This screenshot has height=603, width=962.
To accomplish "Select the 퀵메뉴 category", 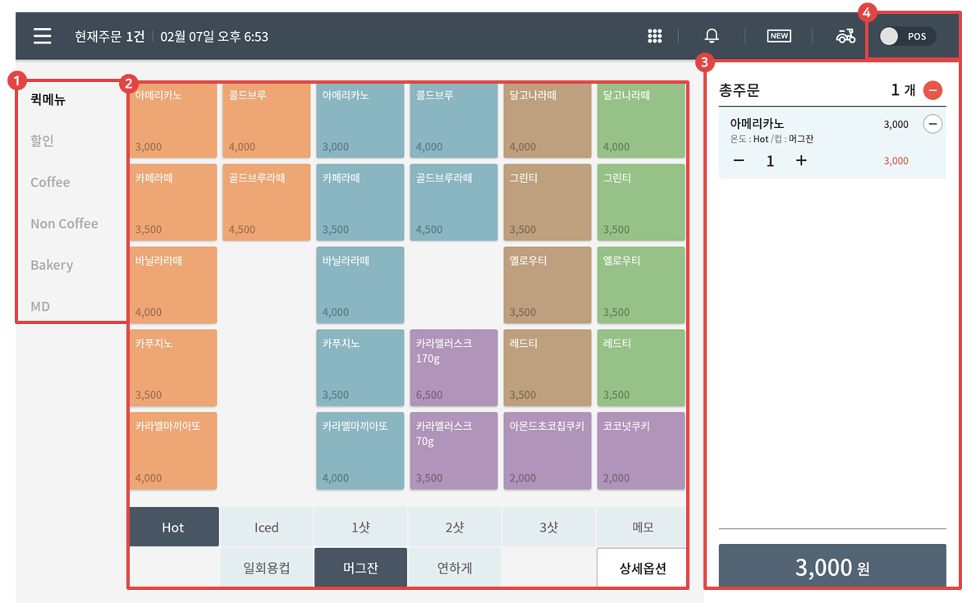I will [48, 99].
